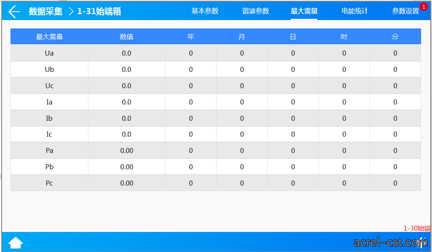Screen dimensions: 432x252
Task: Select the 最大需量 tab
Action: [x=304, y=11]
